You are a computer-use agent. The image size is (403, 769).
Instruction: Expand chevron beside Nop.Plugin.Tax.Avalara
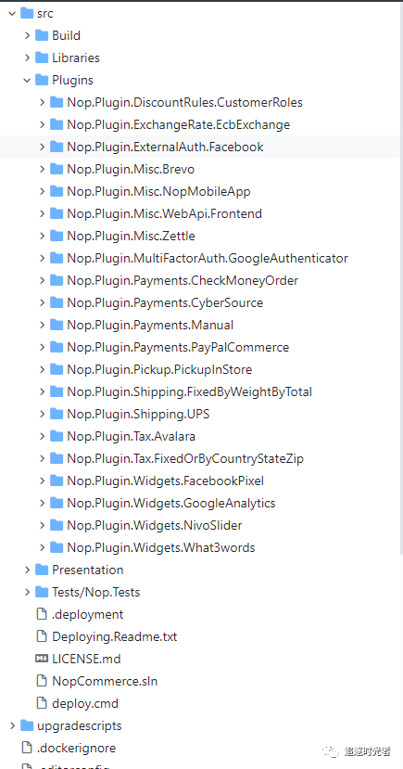click(x=43, y=436)
